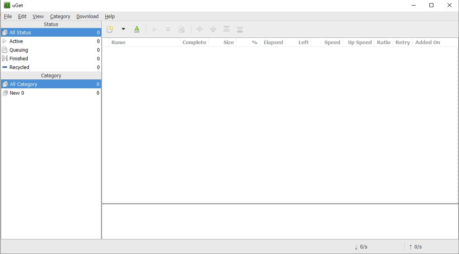The width and height of the screenshot is (459, 254).
Task: Select the Active status filter
Action: (16, 41)
